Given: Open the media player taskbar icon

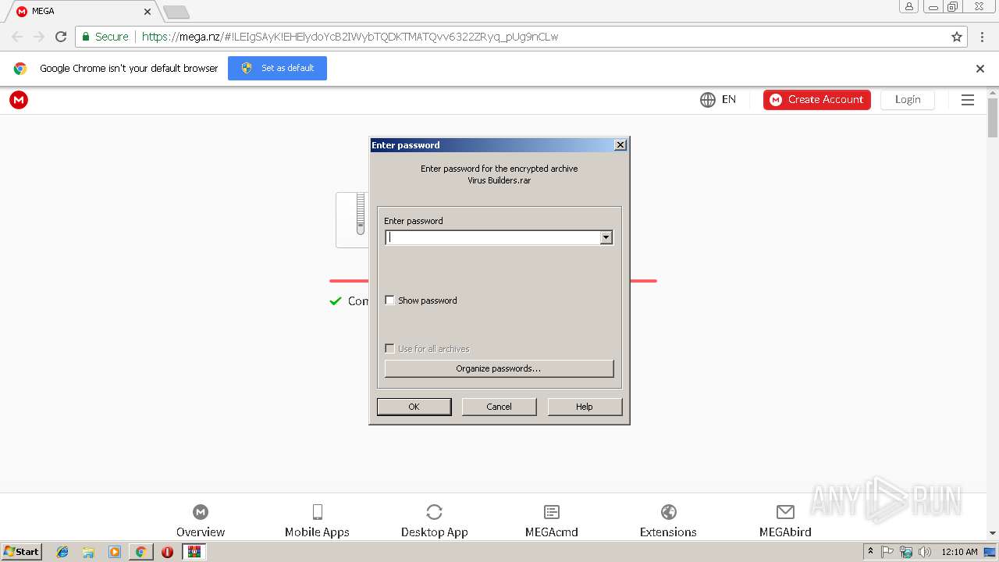Looking at the screenshot, I should (x=115, y=552).
